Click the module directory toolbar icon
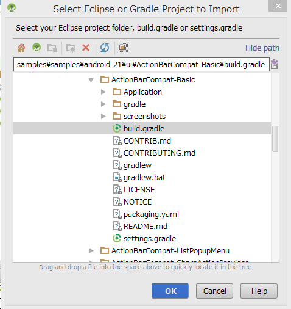 tap(52, 48)
